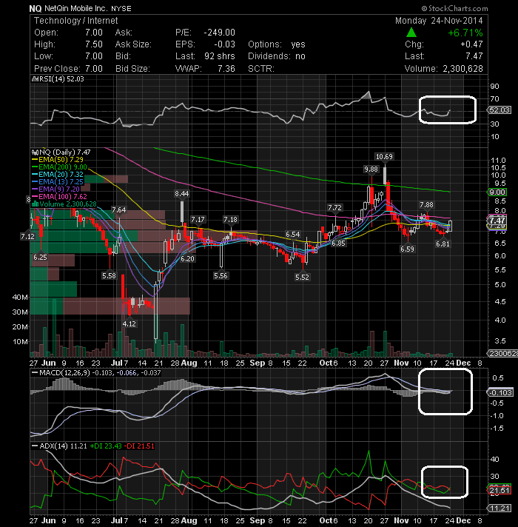Click the 5.58 low price label
Image resolution: width=518 pixels, height=527 pixels.
click(x=110, y=276)
